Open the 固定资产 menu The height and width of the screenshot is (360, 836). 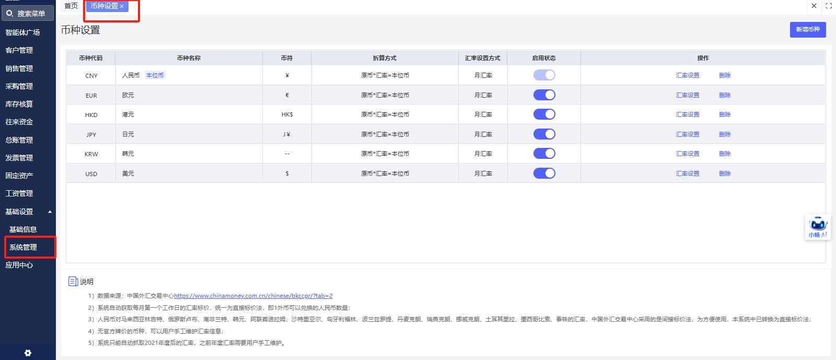[19, 176]
